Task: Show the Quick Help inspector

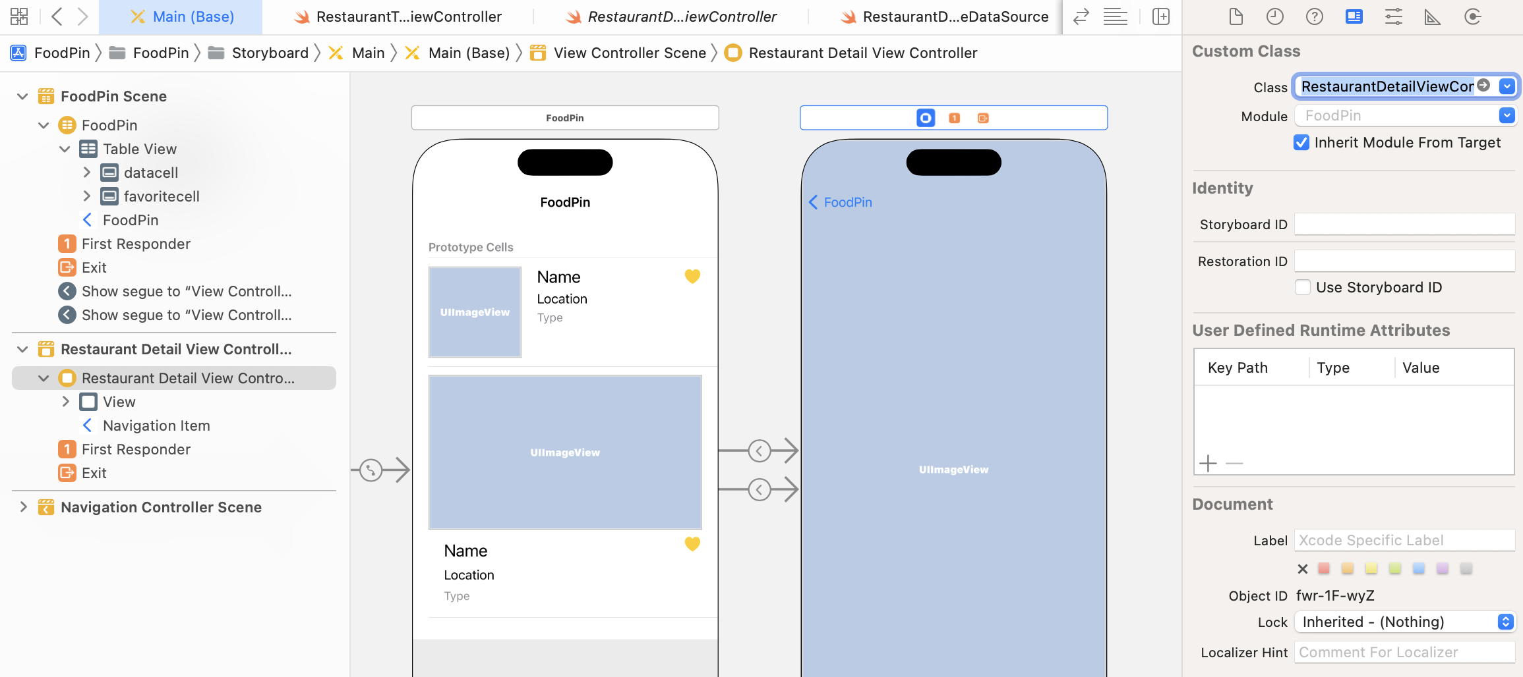Action: tap(1314, 17)
